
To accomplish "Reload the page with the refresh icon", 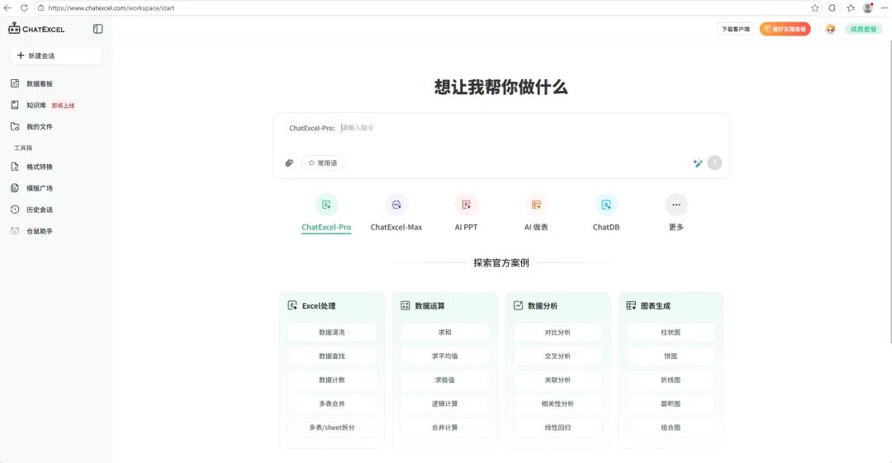I will click(24, 8).
